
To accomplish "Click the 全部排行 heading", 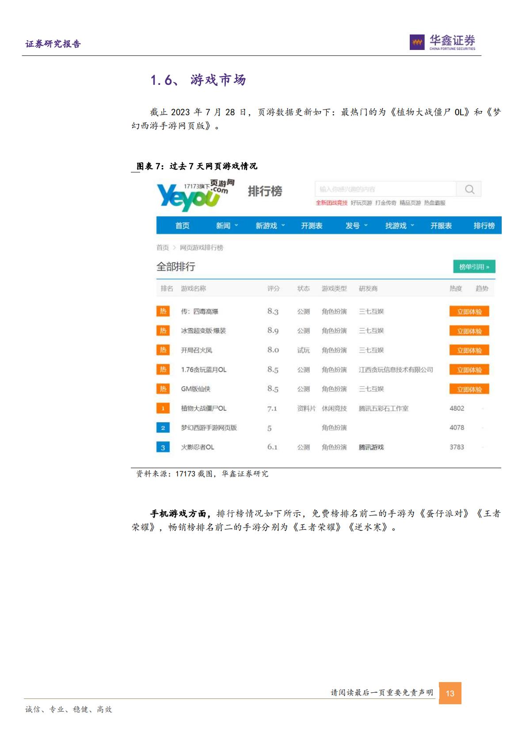I will [x=175, y=267].
